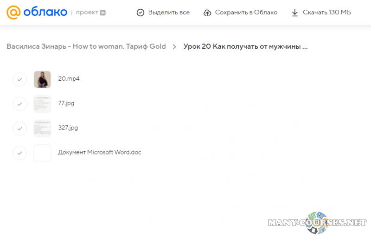This screenshot has height=238, width=371.
Task: Click the 20.mp4 file name
Action: [x=69, y=79]
